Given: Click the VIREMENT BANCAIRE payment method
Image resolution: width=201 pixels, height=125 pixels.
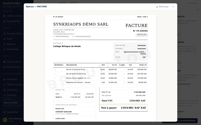Looking at the screenshot, I should [x=63, y=112].
